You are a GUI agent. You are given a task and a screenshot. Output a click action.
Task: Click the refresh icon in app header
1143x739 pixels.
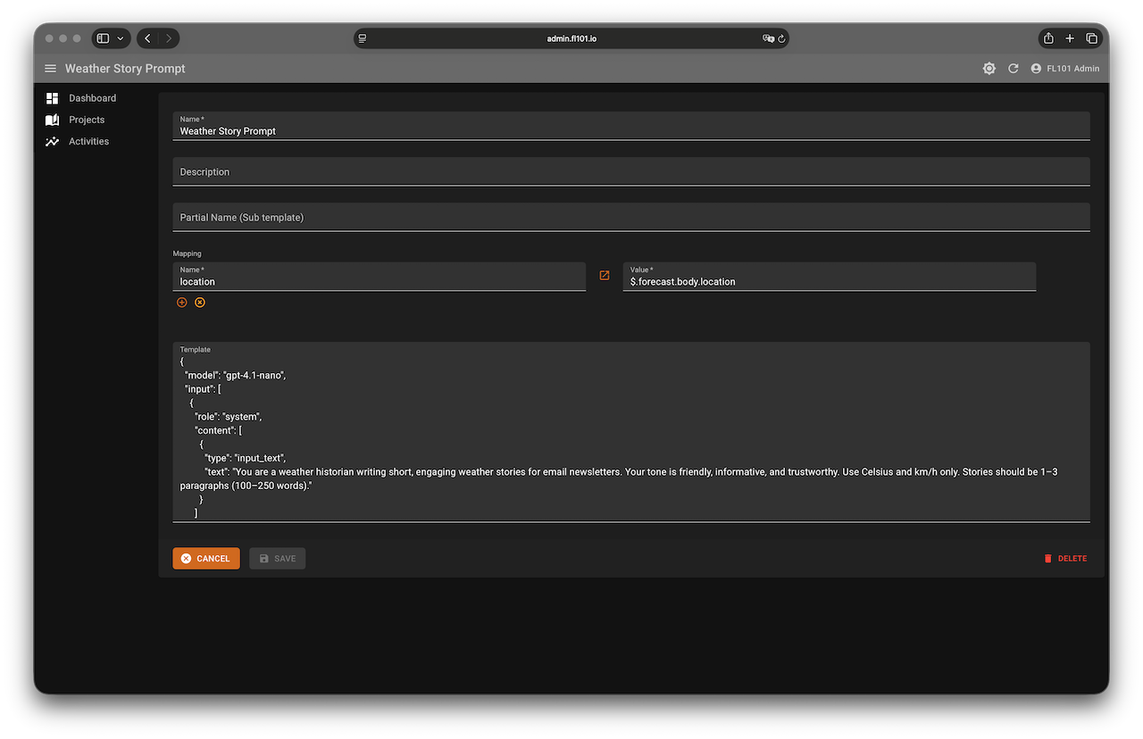pos(1013,69)
